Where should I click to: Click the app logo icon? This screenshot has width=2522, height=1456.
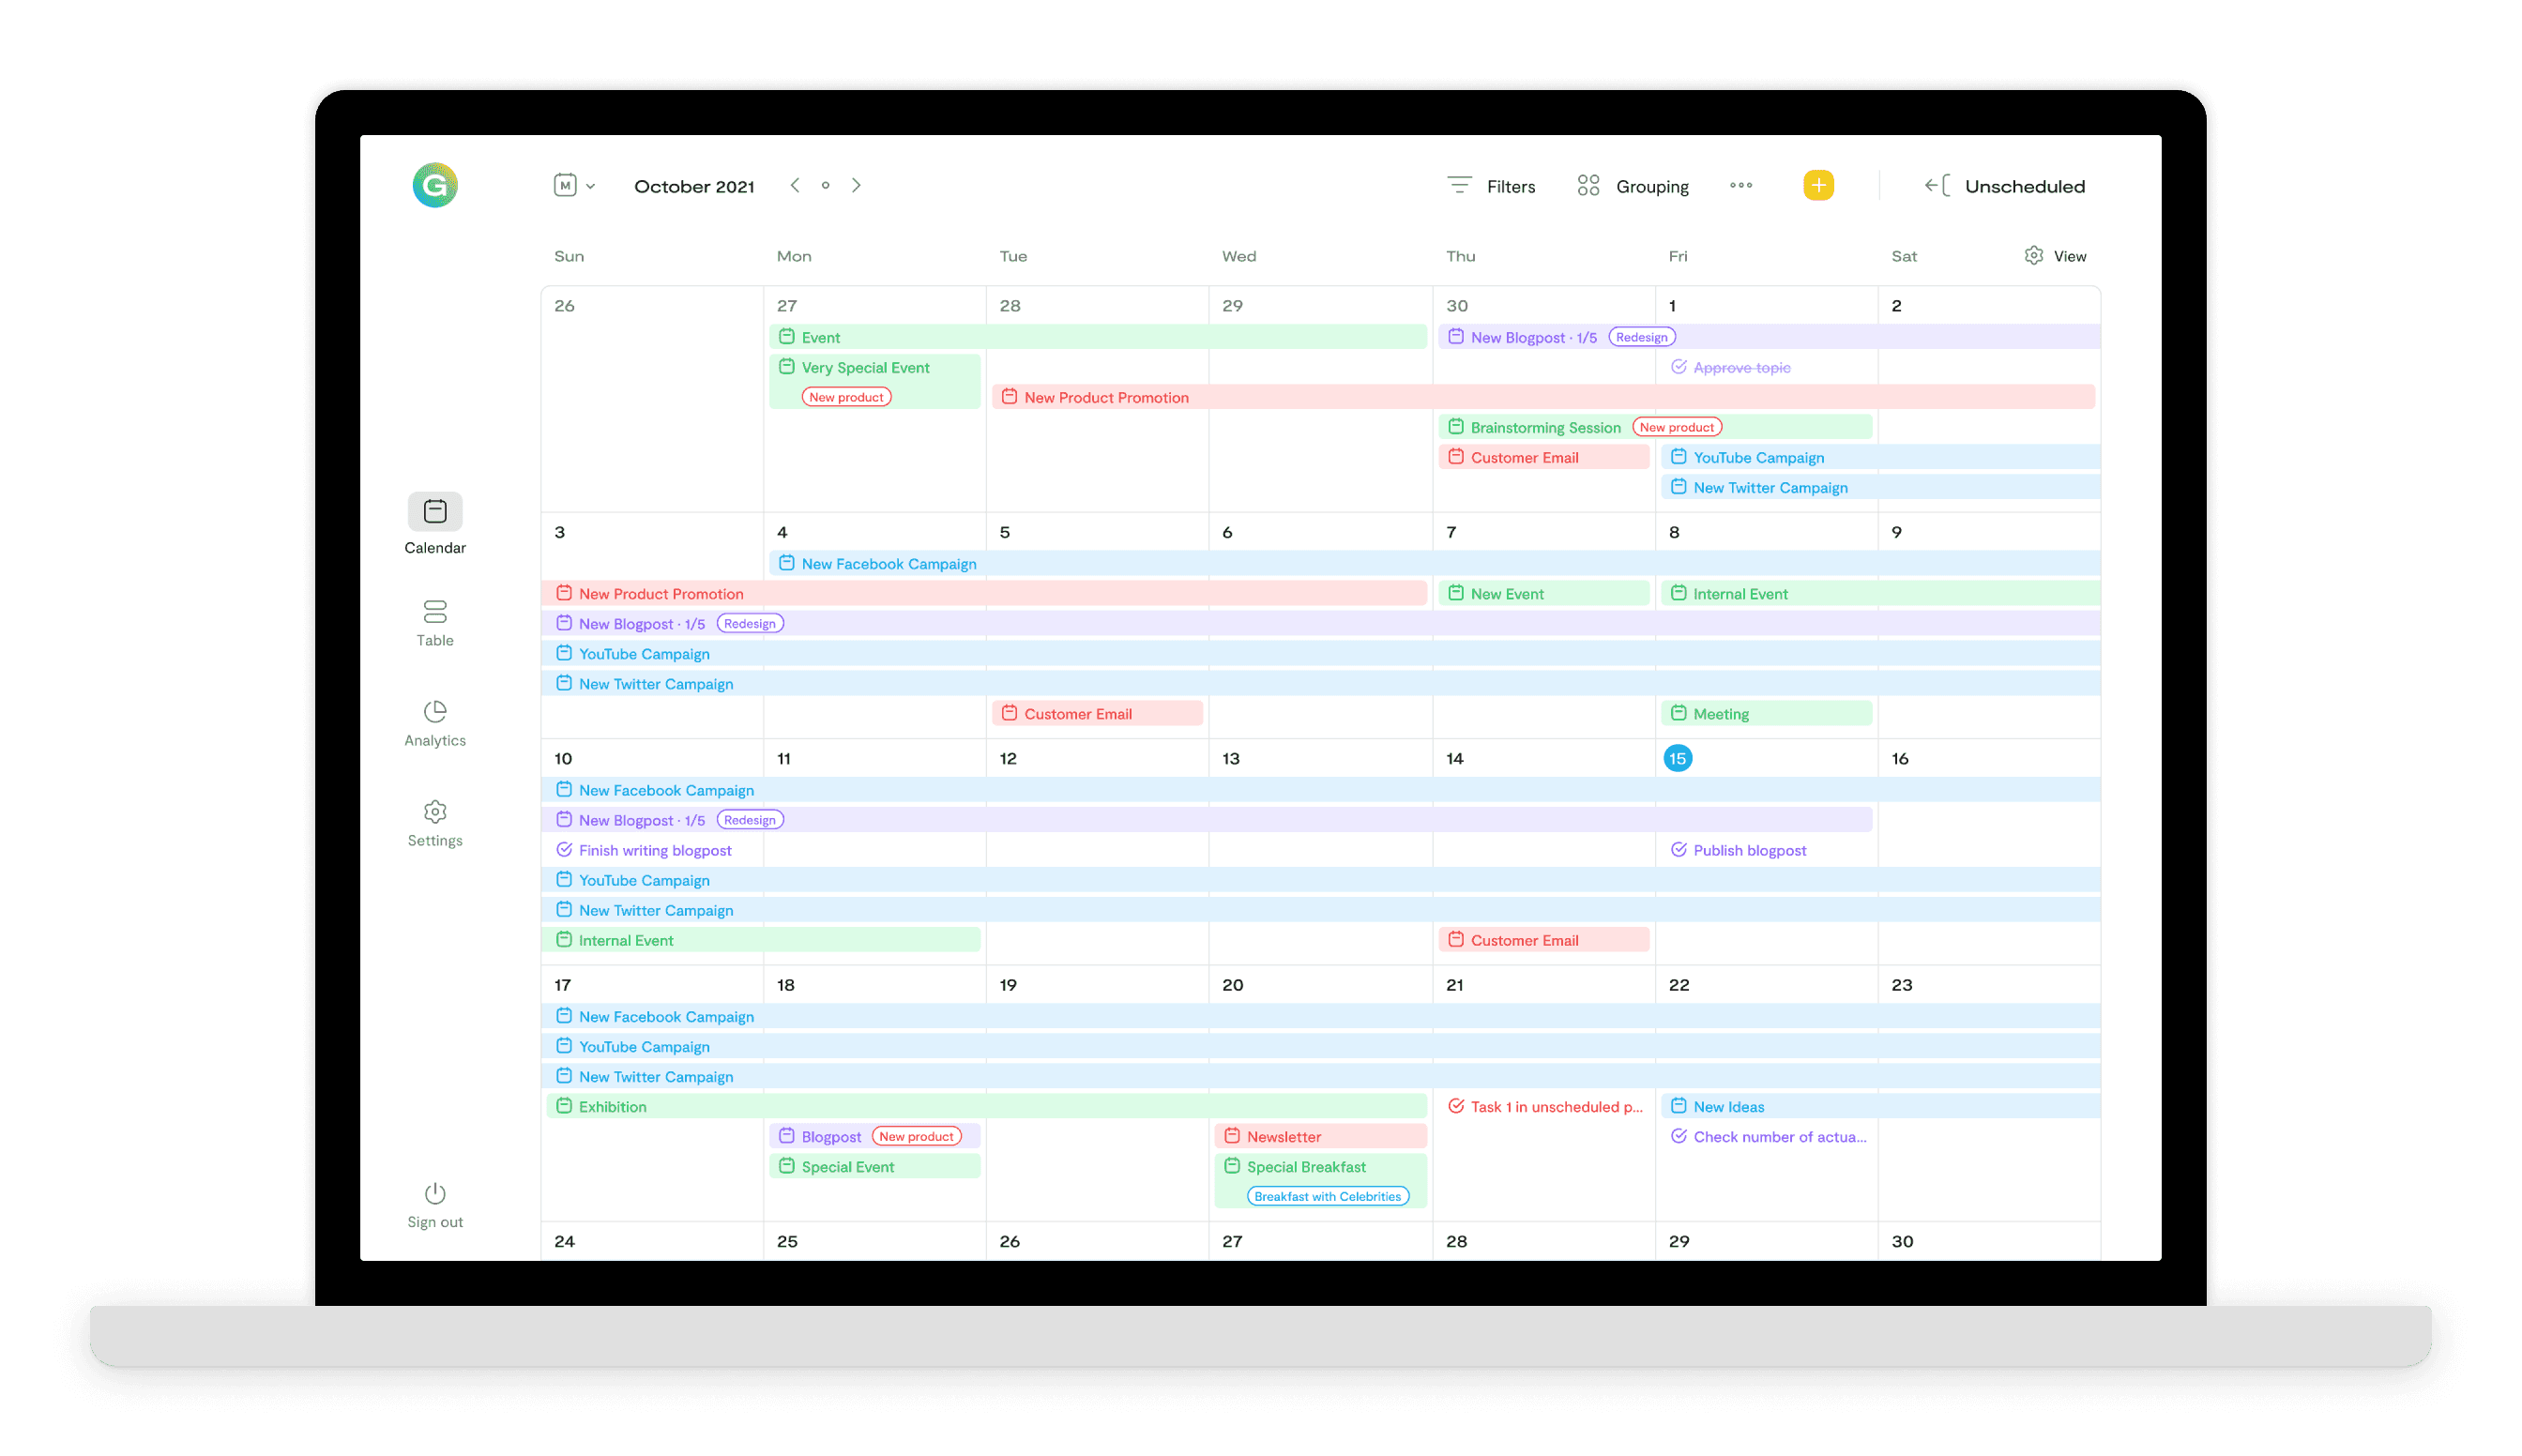(435, 185)
